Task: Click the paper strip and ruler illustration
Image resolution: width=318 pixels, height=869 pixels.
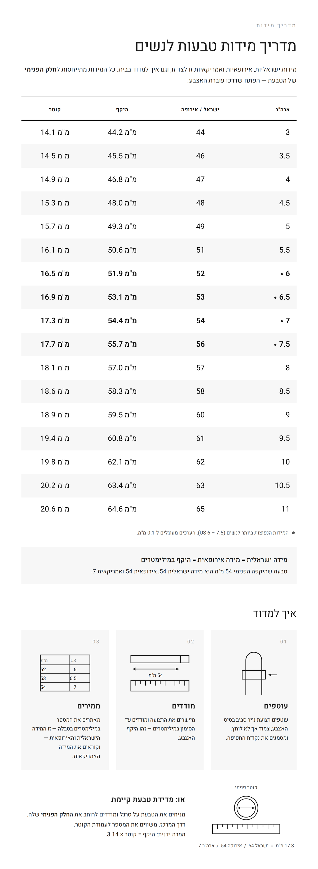Action: click(160, 673)
